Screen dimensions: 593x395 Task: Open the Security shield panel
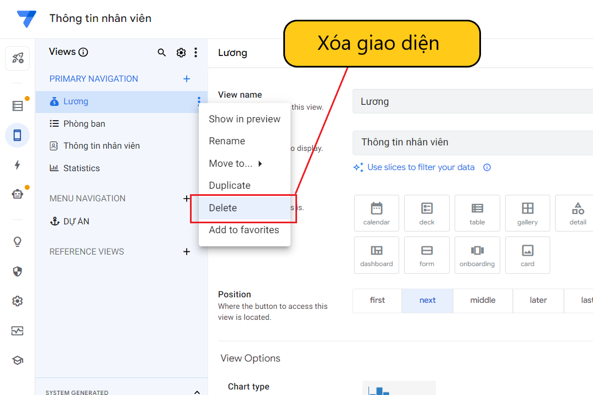point(17,271)
